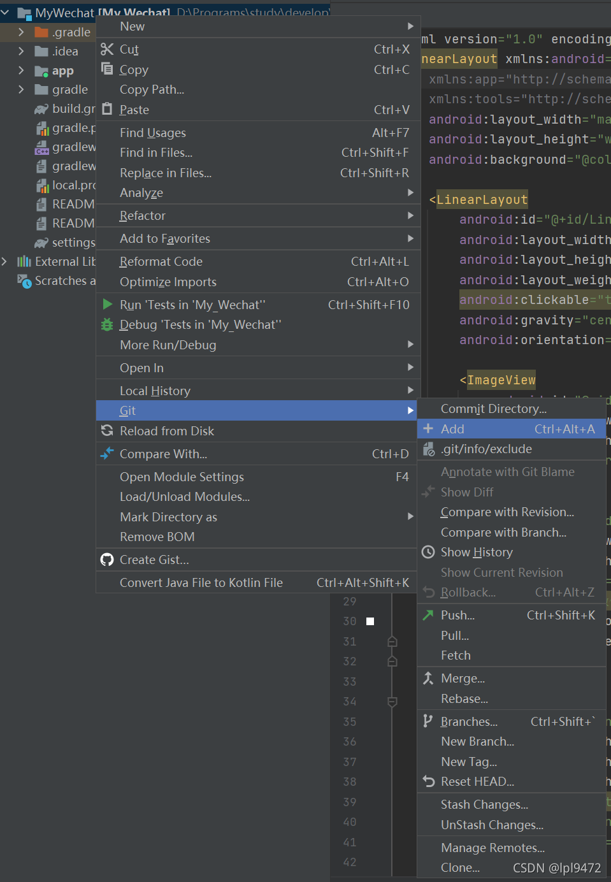The height and width of the screenshot is (882, 611).
Task: Click the plus icon beside Add
Action: point(428,428)
